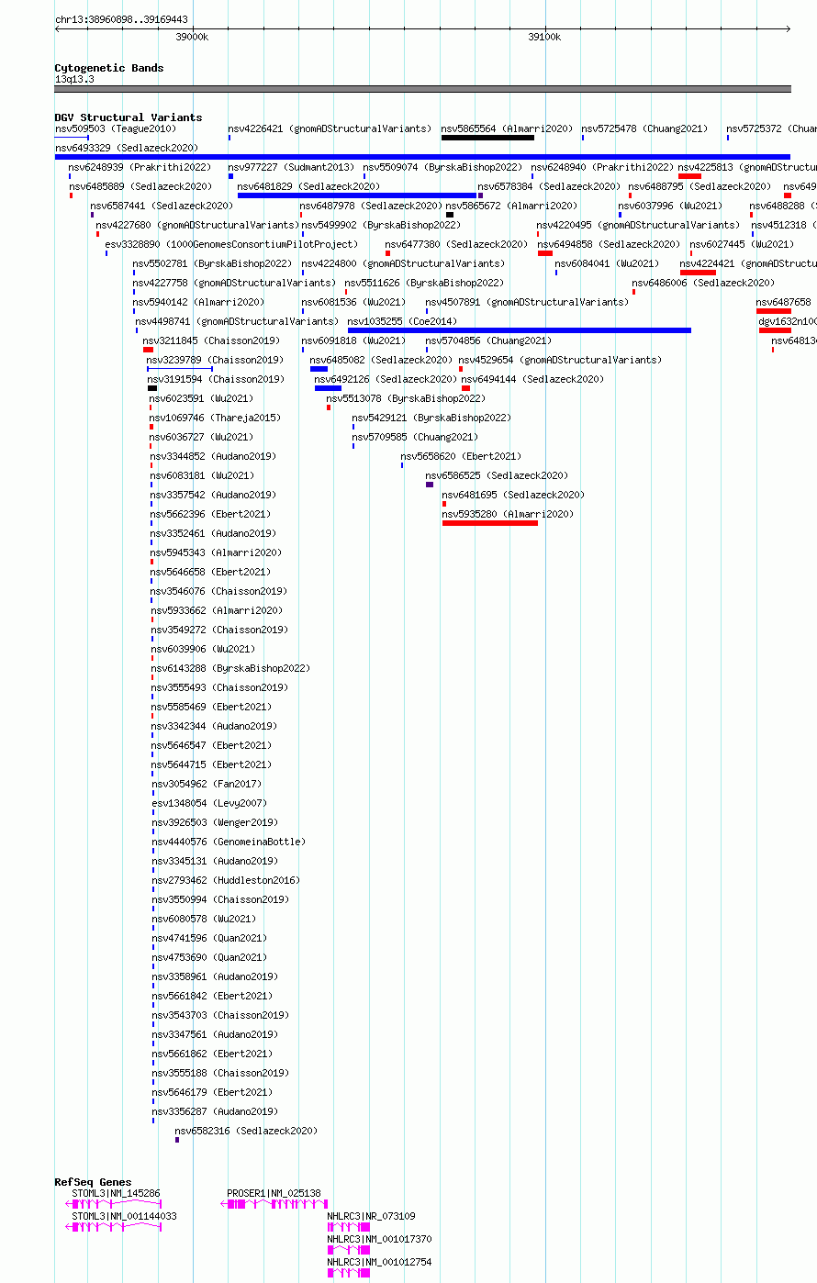Screen dimensions: 817x1283
Task: Open variant nsv5940142 (Almarri2020)
Action: point(198,303)
